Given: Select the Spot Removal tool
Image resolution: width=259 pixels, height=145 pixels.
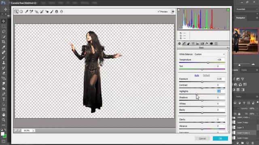Looking at the screenshot, I should click(x=42, y=12).
